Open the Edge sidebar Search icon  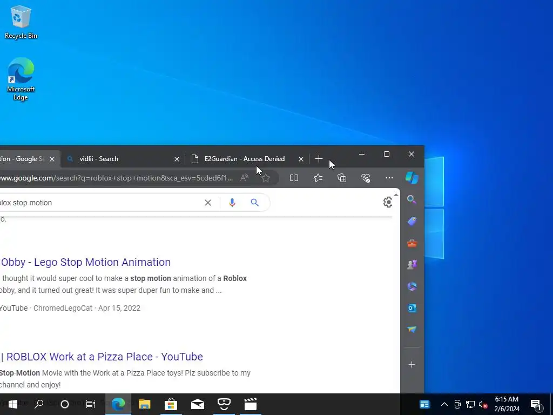tap(412, 199)
